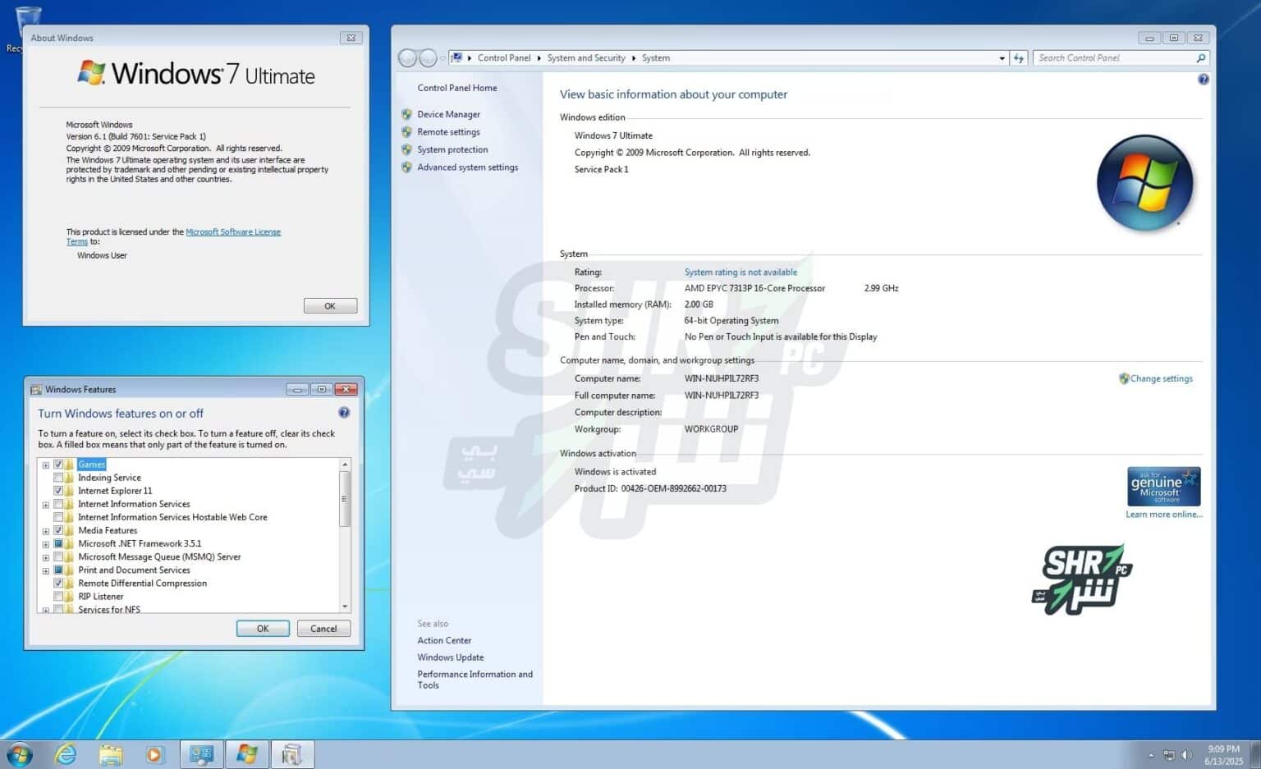Click the Windows Features list scrollbar down arrow
1261x769 pixels.
tap(344, 606)
